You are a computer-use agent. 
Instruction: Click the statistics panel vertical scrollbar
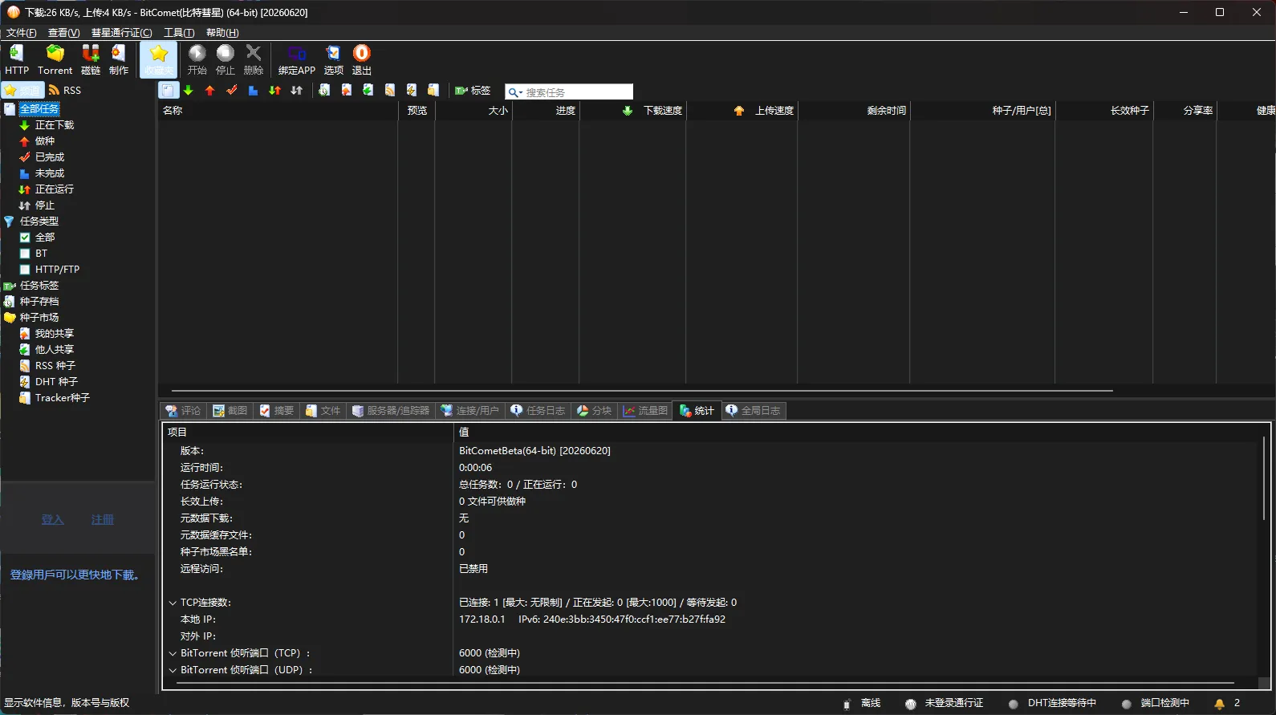1264,478
